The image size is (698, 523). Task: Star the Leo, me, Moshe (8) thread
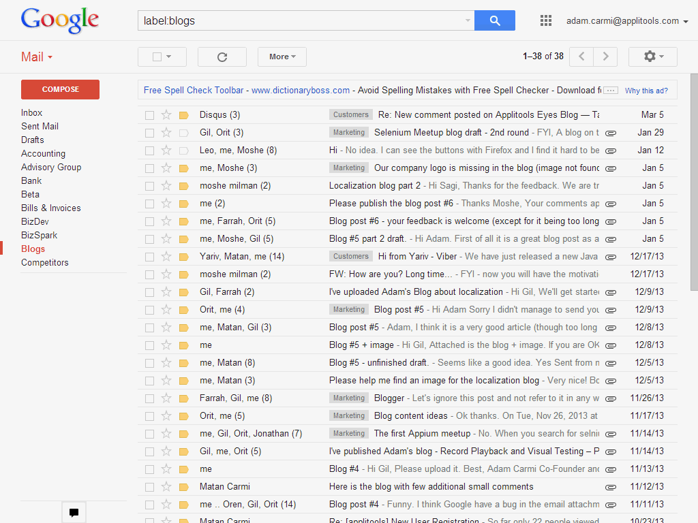(x=166, y=150)
